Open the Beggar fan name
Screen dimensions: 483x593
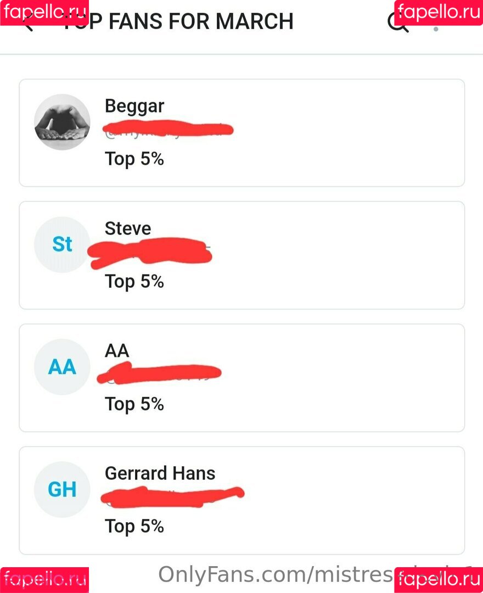pyautogui.click(x=134, y=106)
